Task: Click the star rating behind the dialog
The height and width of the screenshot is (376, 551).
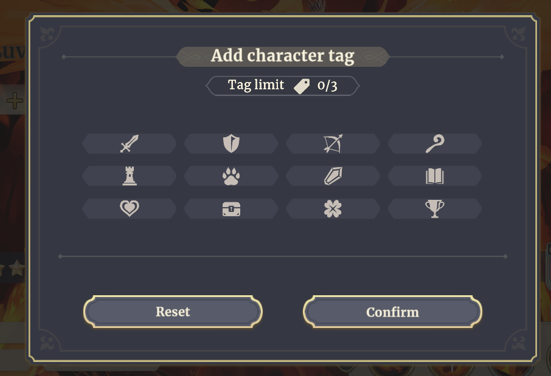Action: [13, 269]
